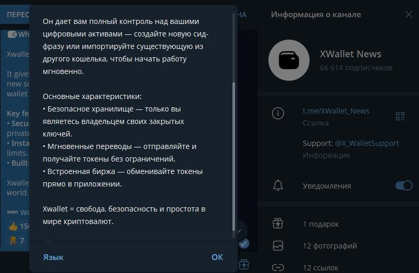Click the photos icon beside 12 фотографий

coord(278,245)
